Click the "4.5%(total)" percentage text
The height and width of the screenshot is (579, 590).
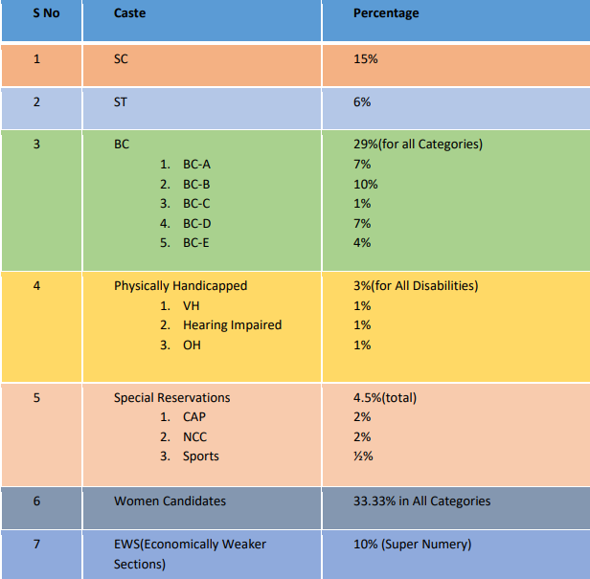point(385,398)
